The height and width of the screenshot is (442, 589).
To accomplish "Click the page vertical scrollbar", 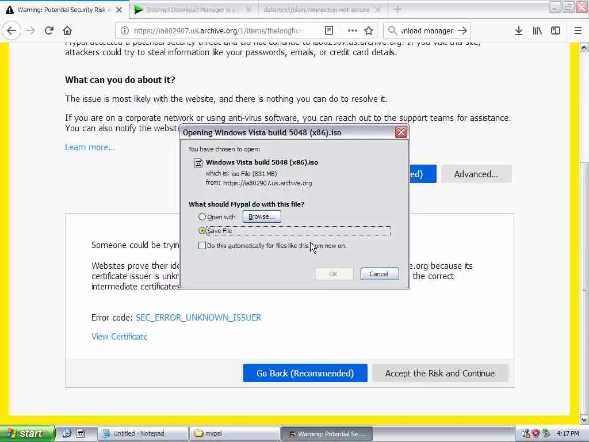I will (584, 289).
